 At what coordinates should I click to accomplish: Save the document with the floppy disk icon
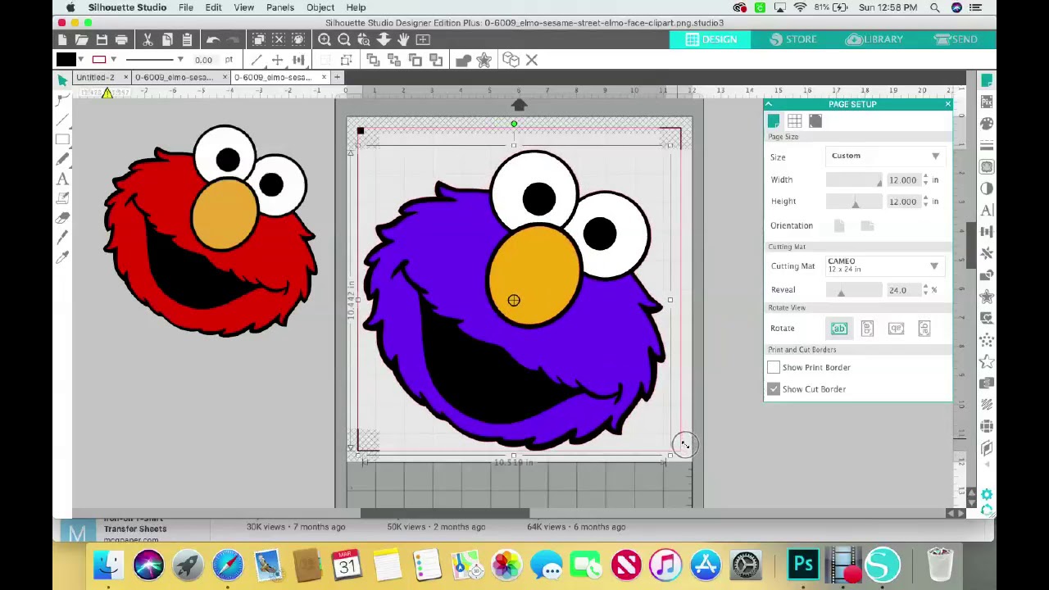[102, 39]
